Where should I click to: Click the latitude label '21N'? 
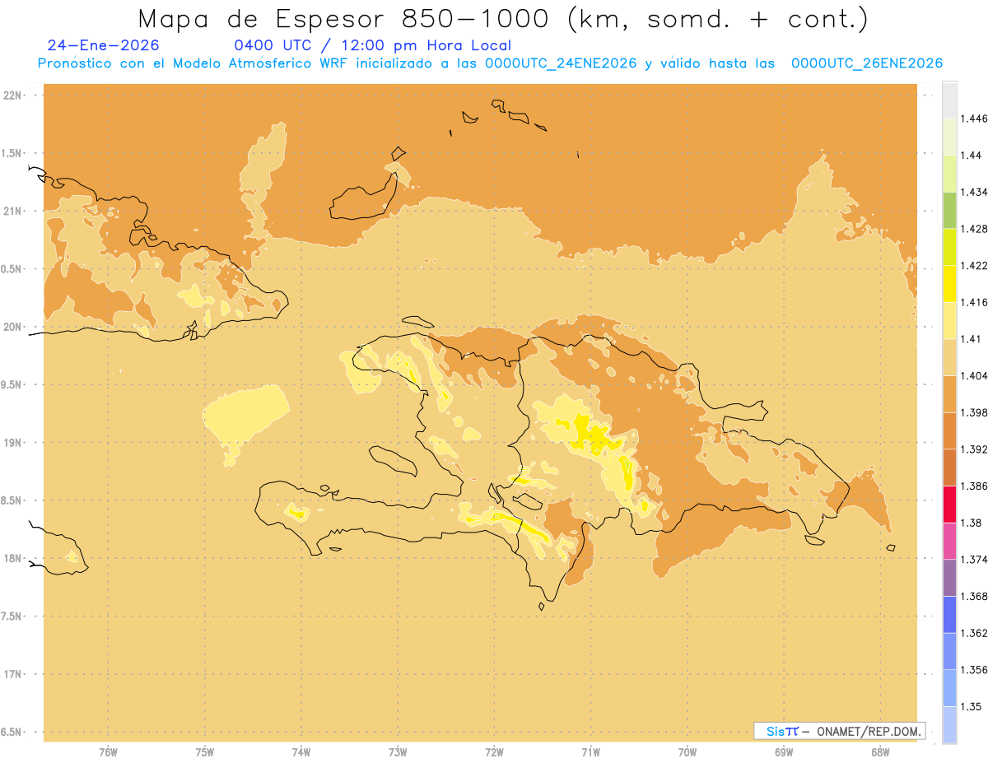click(12, 212)
